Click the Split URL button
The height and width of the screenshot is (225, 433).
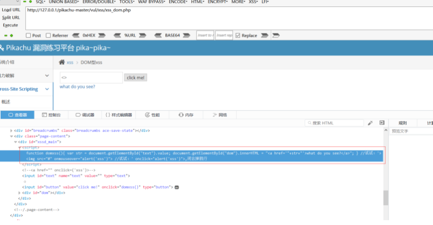11,17
